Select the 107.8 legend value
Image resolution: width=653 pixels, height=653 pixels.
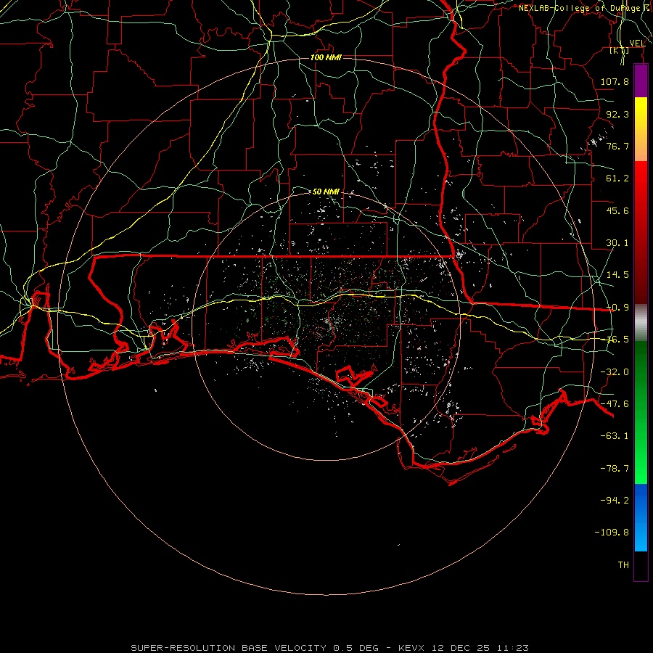coord(615,81)
